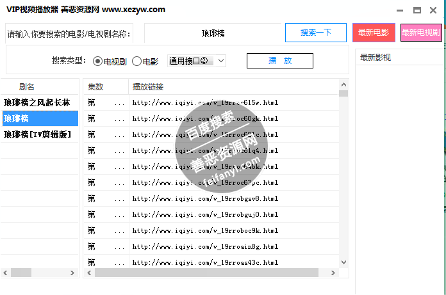Image resolution: width=446 pixels, height=295 pixels.
Task: Select 琅琊榜之风起长林 in the results list
Action: [x=37, y=102]
